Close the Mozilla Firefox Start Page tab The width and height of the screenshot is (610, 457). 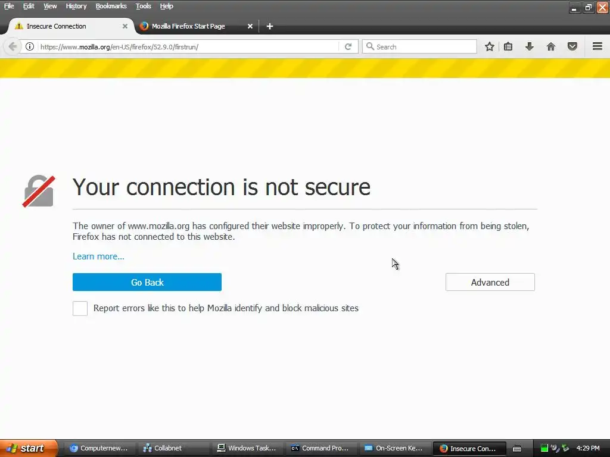[250, 26]
